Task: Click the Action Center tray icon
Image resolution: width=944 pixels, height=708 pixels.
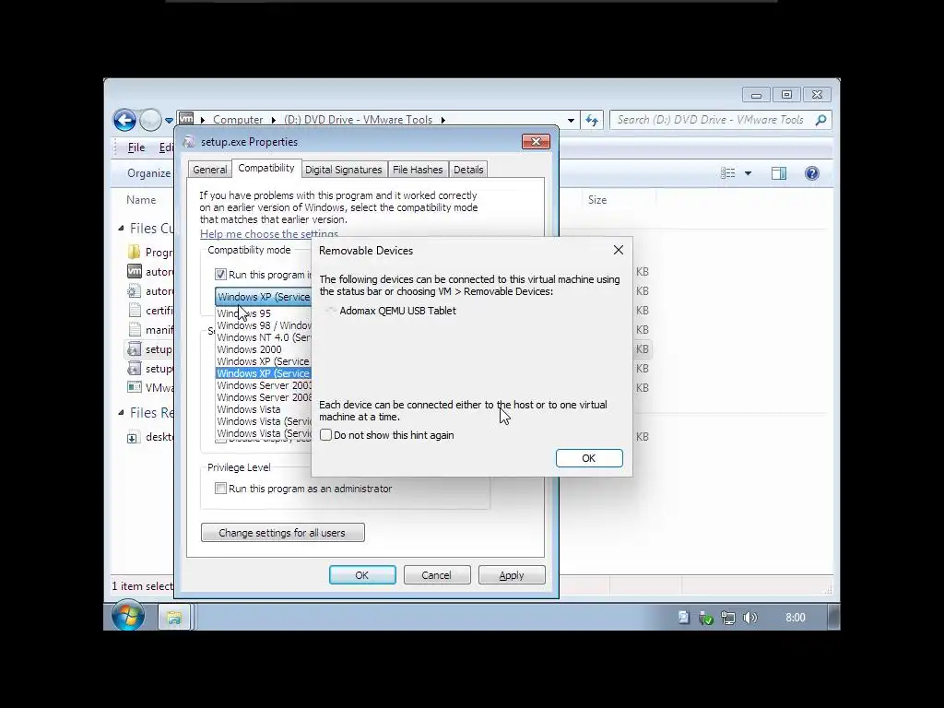Action: (x=683, y=617)
